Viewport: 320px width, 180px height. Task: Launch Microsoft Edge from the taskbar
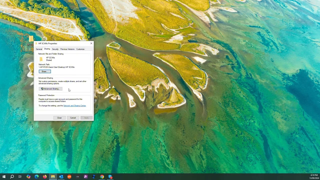[36, 177]
